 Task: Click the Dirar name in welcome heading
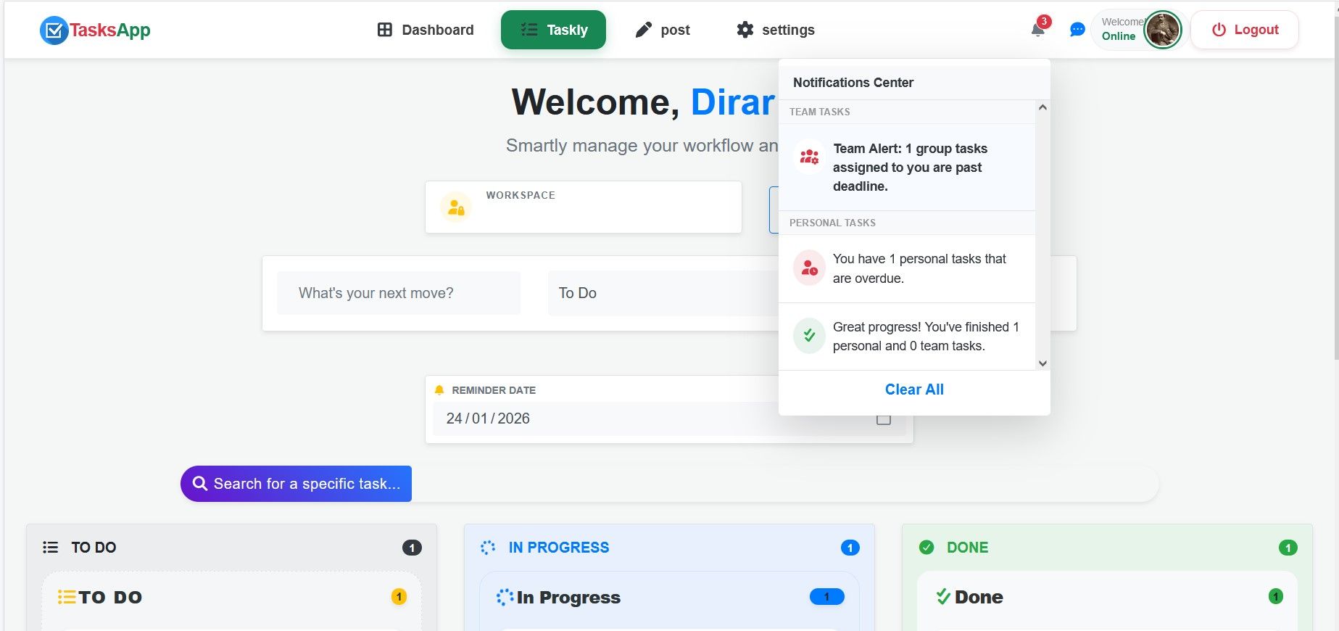(733, 102)
